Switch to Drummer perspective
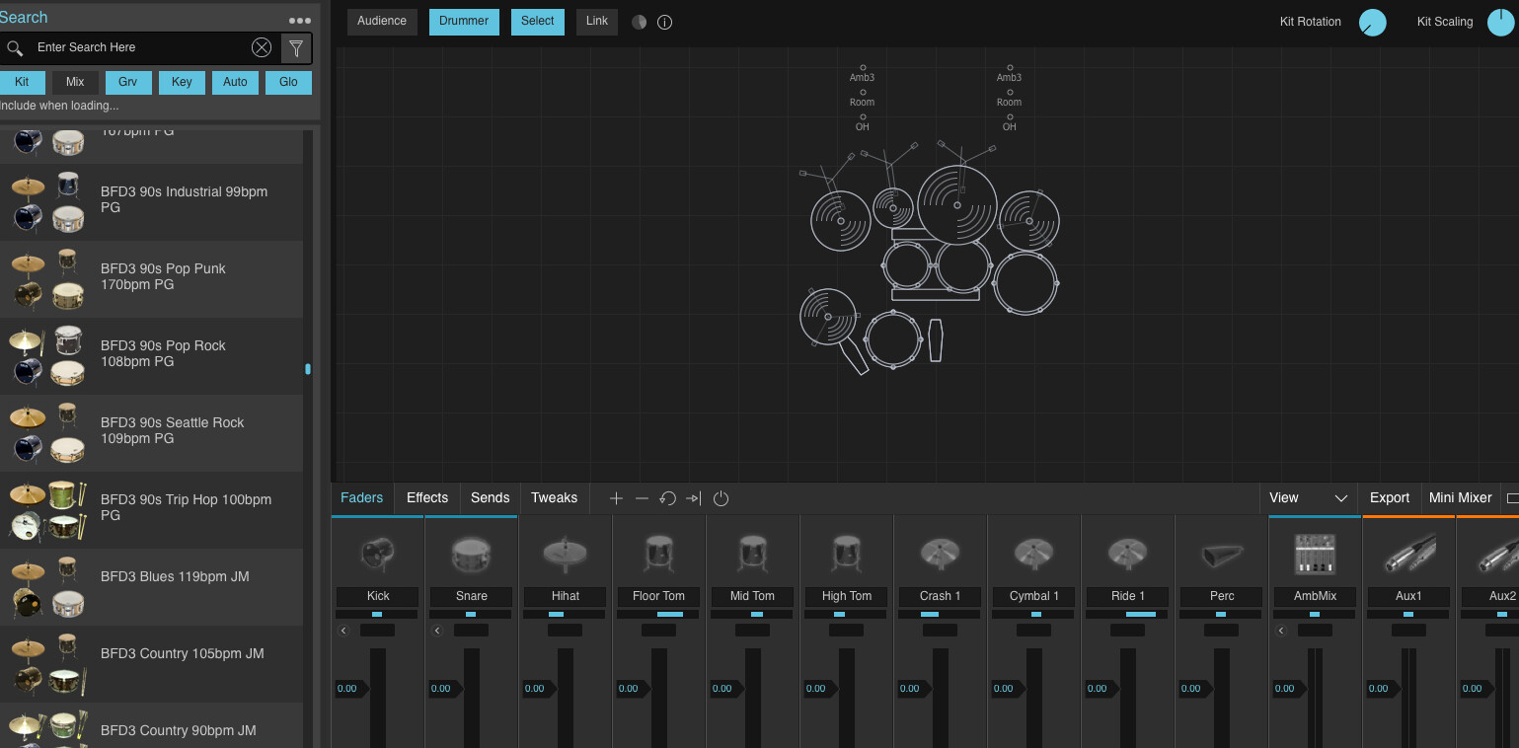 [x=464, y=22]
